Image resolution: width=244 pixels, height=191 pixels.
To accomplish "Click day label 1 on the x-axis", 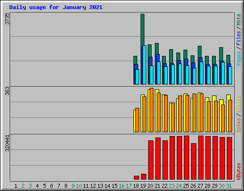I will [x=16, y=186].
